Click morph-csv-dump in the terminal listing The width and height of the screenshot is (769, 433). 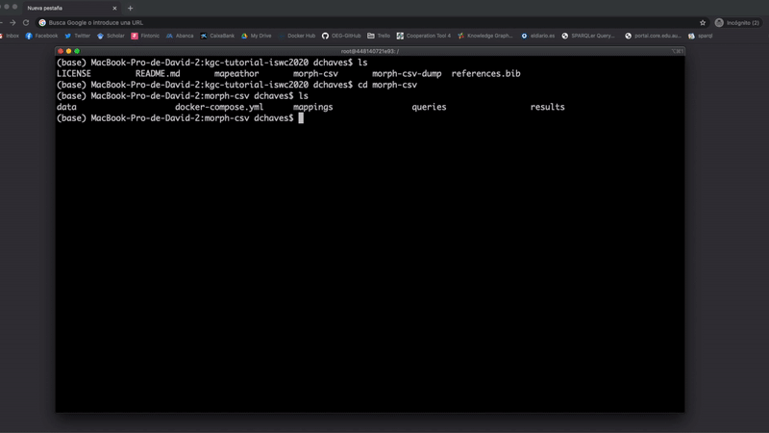407,74
